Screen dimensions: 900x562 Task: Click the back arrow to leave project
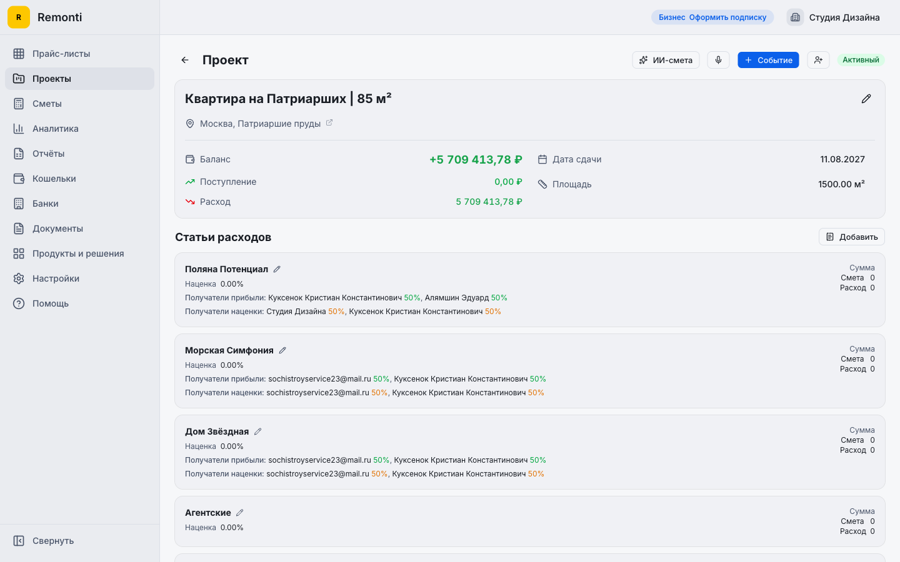[184, 59]
